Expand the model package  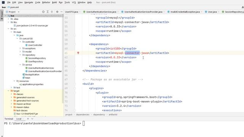coord(20,52)
